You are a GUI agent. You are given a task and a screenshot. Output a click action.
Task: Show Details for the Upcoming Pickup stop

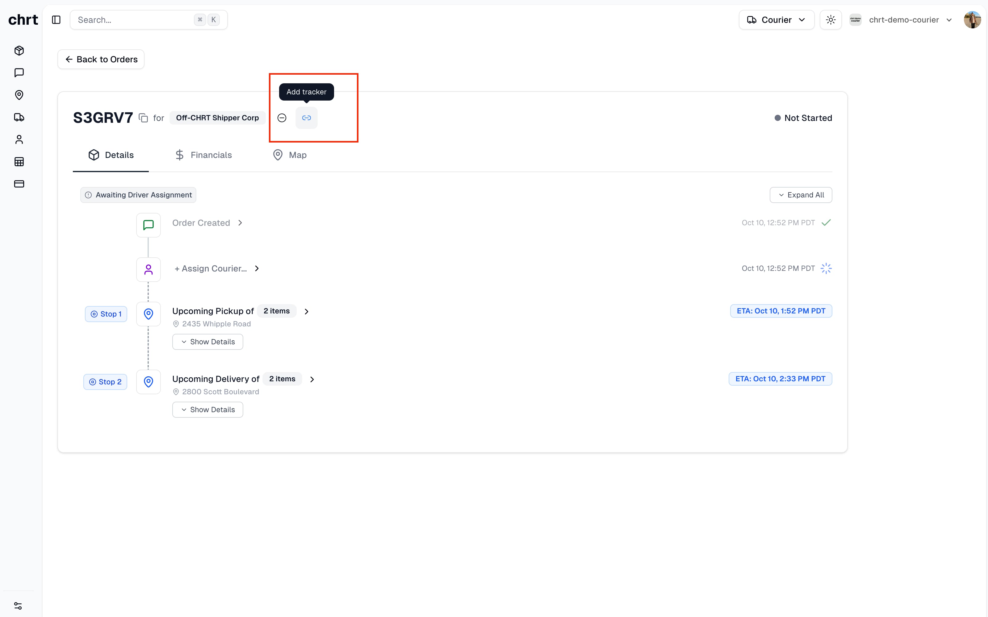[x=207, y=342]
